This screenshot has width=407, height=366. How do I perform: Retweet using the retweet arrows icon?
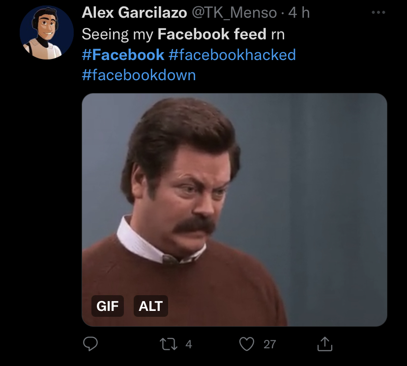(x=169, y=344)
